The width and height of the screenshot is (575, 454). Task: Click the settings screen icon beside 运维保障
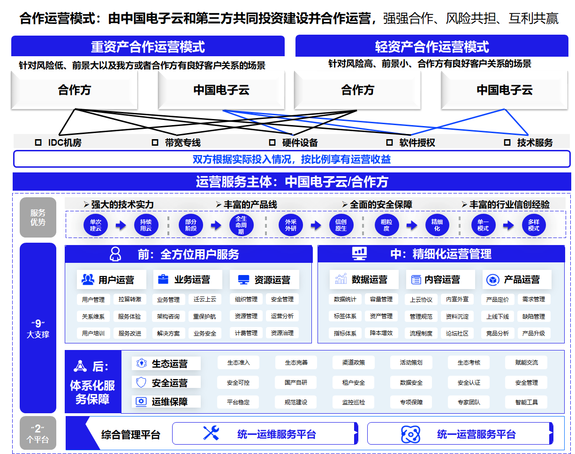[141, 402]
